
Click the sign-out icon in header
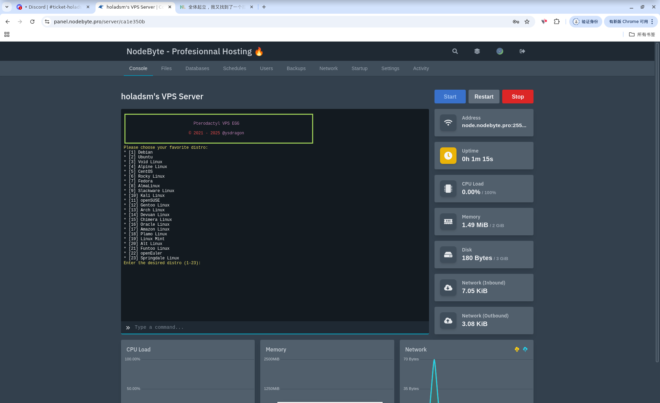[522, 51]
